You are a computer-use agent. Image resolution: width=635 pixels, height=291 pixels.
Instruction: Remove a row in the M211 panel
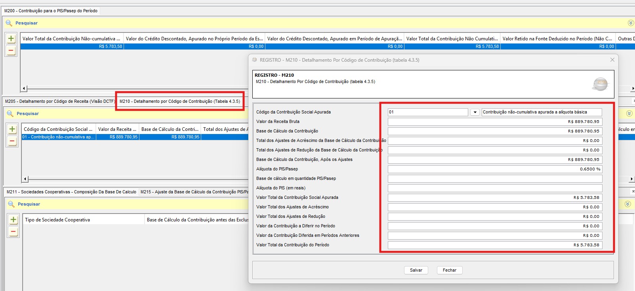[x=13, y=232]
